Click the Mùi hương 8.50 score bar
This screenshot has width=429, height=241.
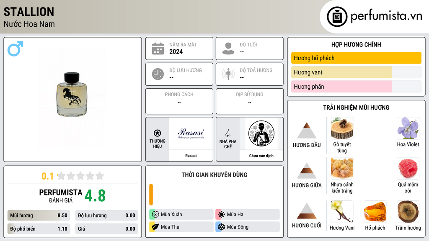pyautogui.click(x=39, y=215)
